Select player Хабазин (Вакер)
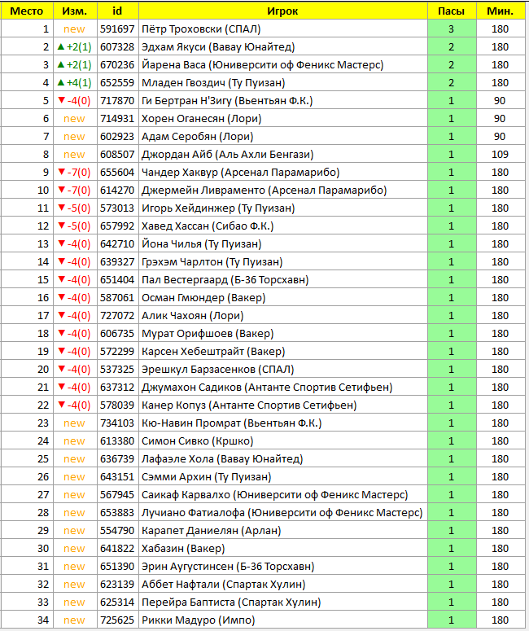529x631 pixels. [x=183, y=549]
